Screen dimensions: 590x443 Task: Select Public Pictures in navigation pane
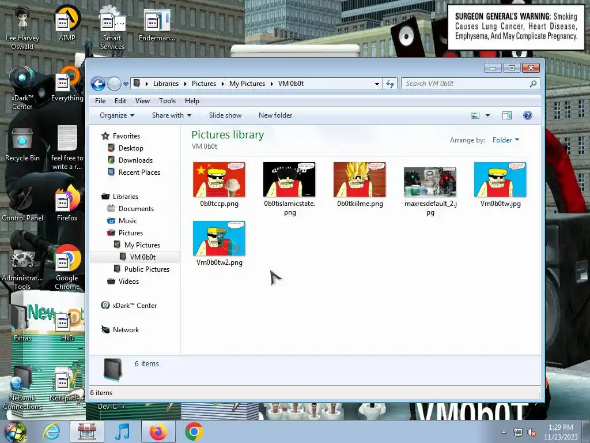[147, 269]
